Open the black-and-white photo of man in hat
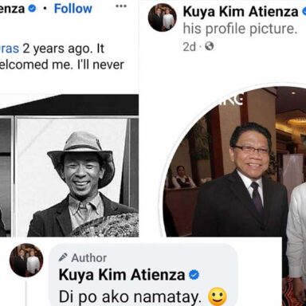Screen dimensions: 306x306 [77, 177]
